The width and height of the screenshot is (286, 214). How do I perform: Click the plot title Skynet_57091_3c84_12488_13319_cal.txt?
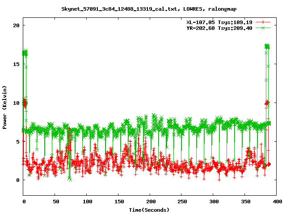[119, 9]
